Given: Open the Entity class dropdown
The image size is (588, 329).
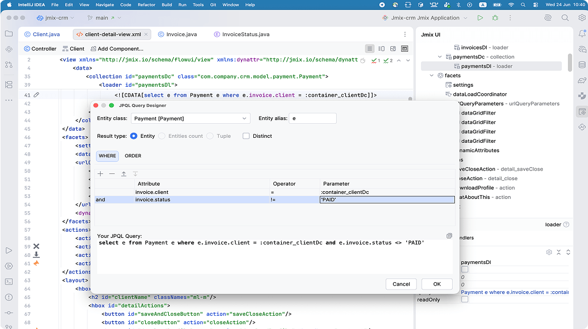Looking at the screenshot, I should (x=190, y=118).
